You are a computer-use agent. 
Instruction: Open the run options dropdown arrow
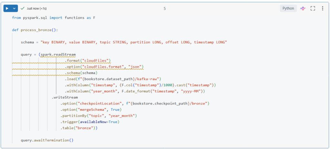click(x=14, y=8)
